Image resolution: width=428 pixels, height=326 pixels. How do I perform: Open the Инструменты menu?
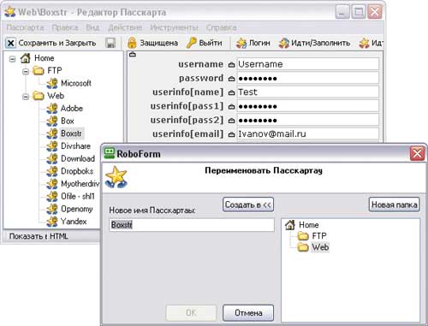pyautogui.click(x=174, y=27)
